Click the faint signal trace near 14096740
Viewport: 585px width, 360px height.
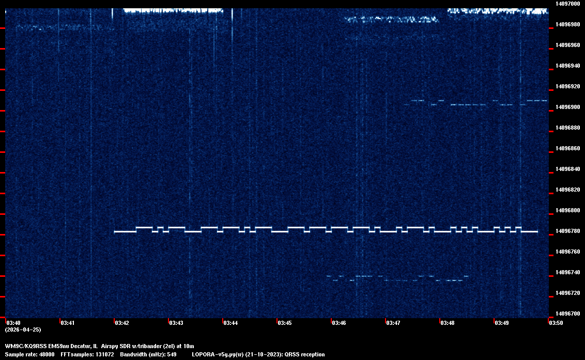coord(397,278)
